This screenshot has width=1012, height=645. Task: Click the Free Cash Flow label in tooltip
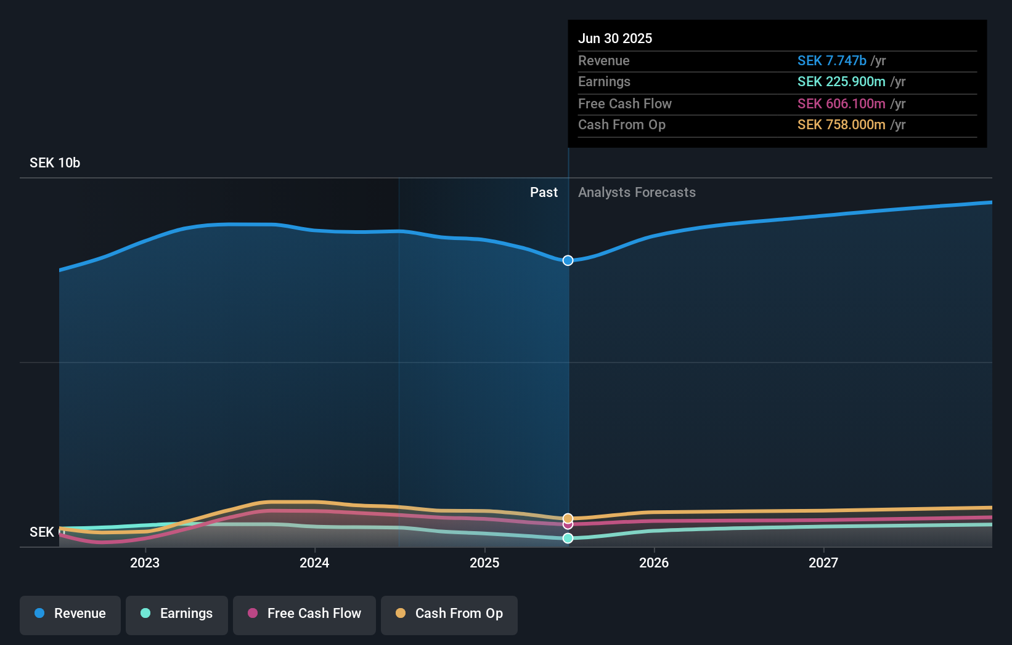click(x=625, y=103)
